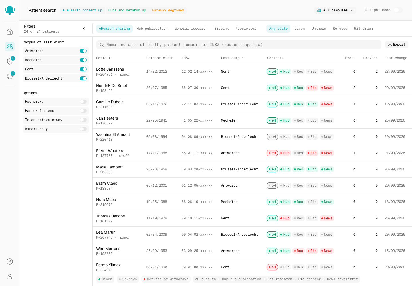412x286 pixels.
Task: Click the magnifier search icon
Action: click(102, 45)
